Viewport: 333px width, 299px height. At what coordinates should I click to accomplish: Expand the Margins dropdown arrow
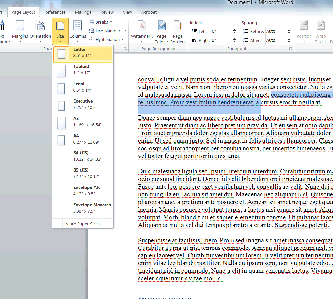20,42
